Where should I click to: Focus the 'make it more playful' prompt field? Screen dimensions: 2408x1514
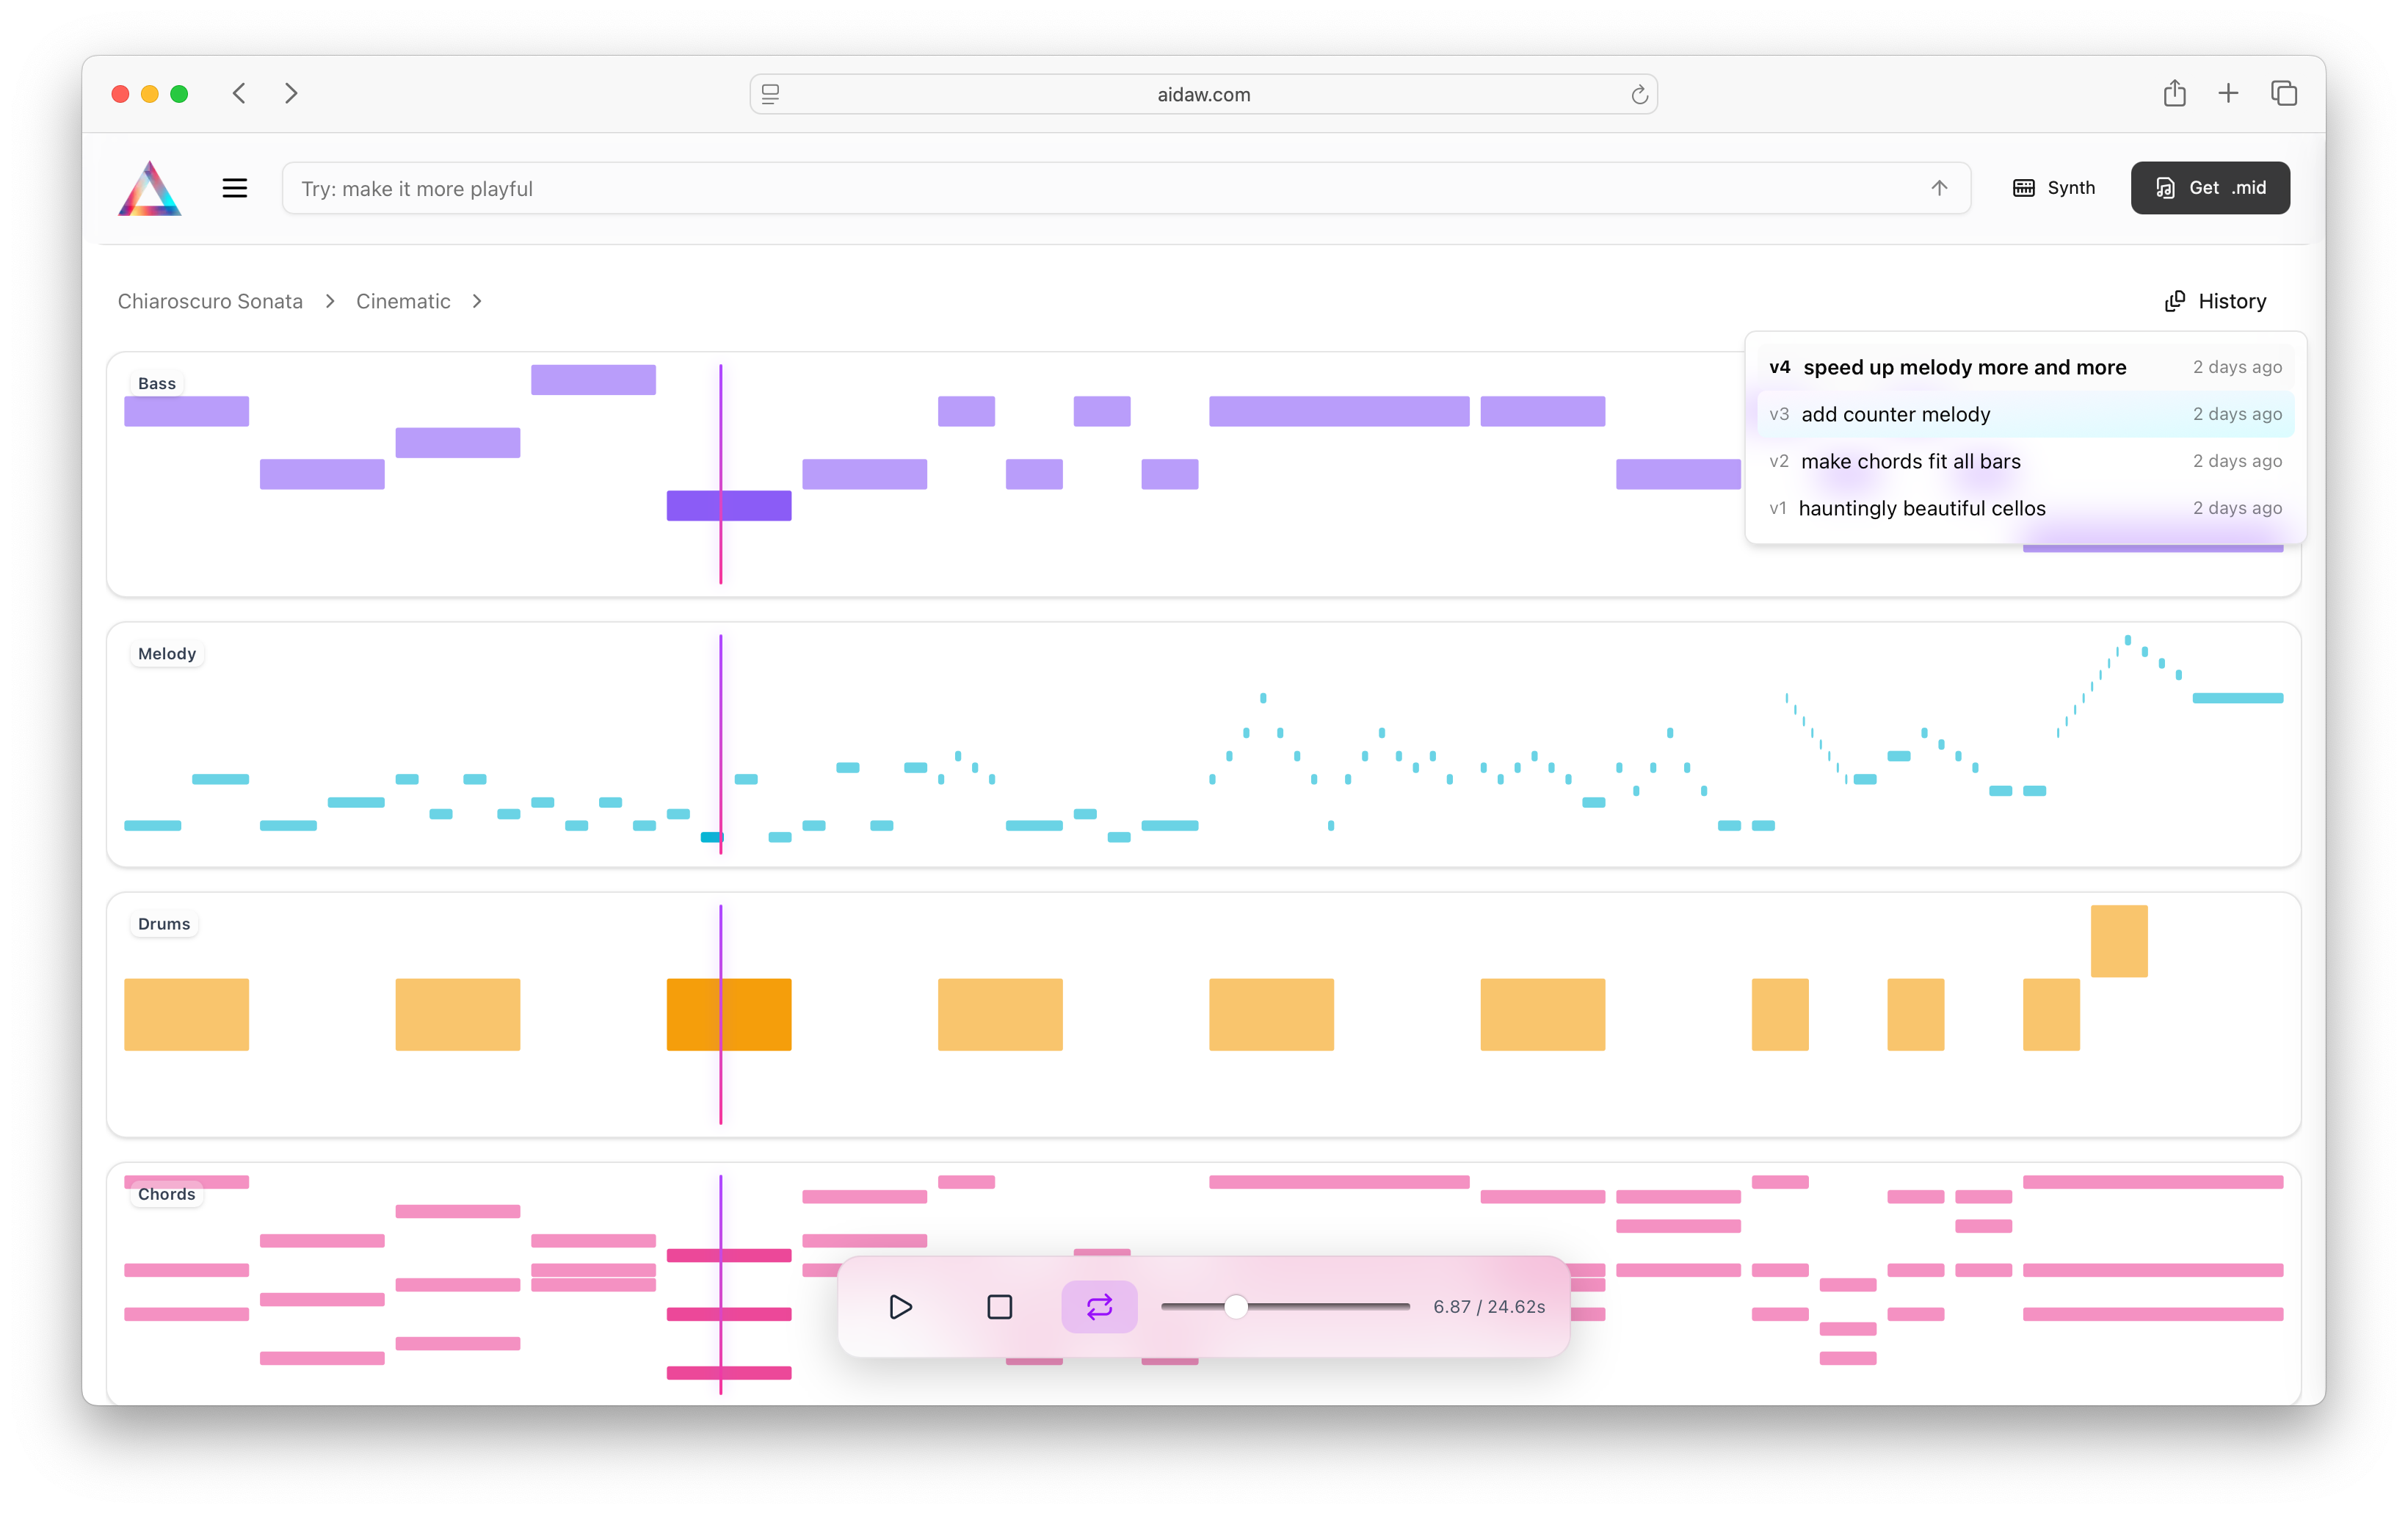point(1100,188)
